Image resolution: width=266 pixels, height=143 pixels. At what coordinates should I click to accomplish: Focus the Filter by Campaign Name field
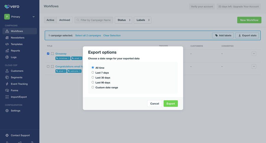tap(94, 20)
